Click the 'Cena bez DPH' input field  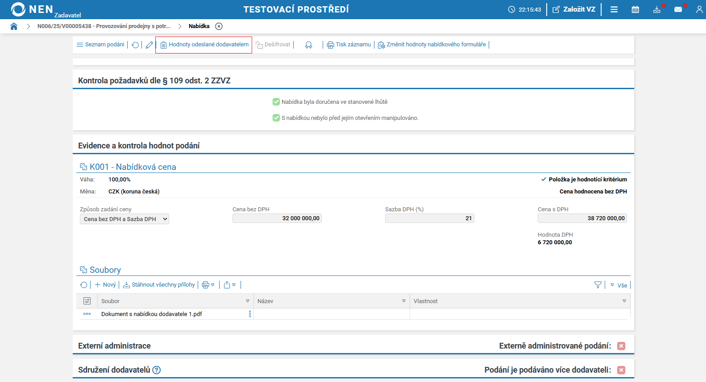pyautogui.click(x=277, y=218)
